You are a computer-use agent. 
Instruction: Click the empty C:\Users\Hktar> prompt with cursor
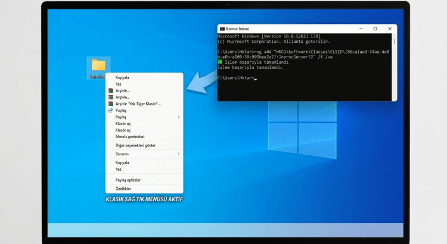(237, 78)
